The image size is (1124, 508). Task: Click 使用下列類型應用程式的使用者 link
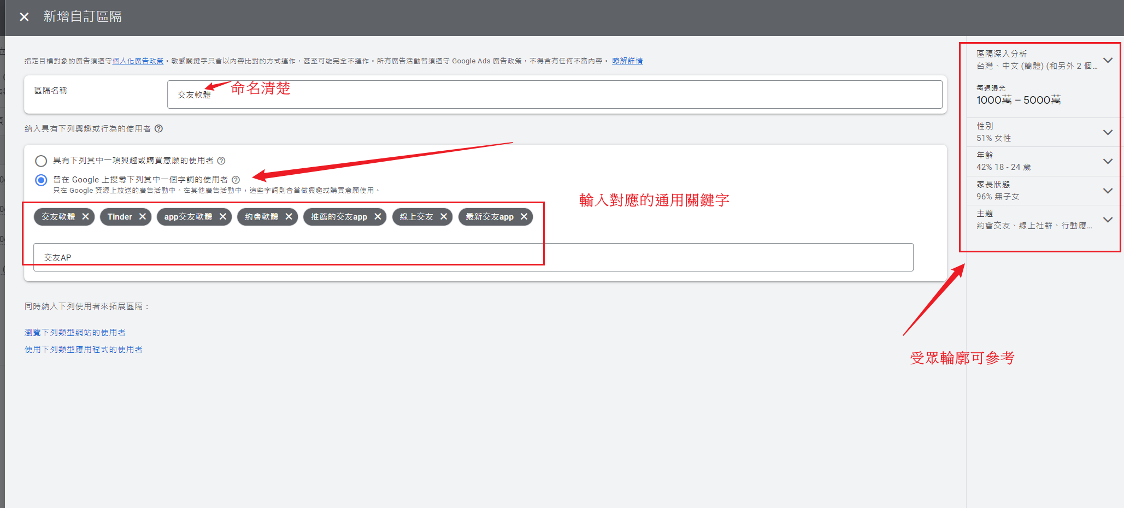(x=84, y=350)
